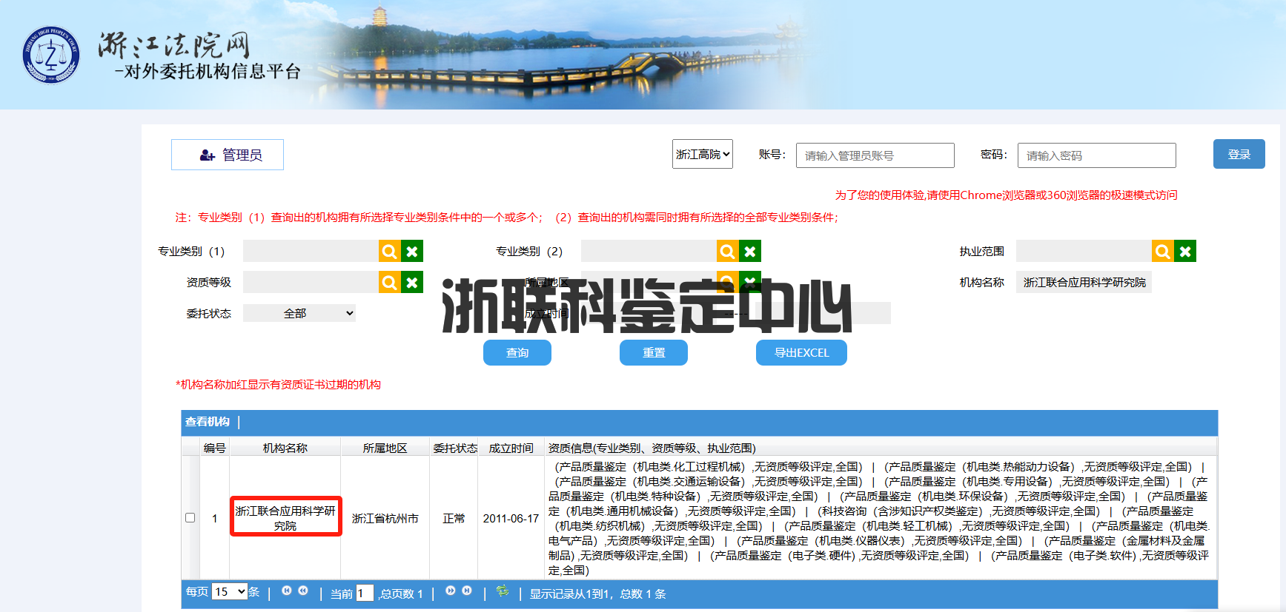Check the checkbox for row 1
1286x612 pixels.
pyautogui.click(x=190, y=518)
